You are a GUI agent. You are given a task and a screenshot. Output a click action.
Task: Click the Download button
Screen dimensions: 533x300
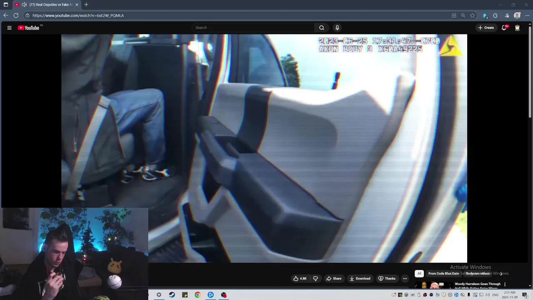(360, 278)
